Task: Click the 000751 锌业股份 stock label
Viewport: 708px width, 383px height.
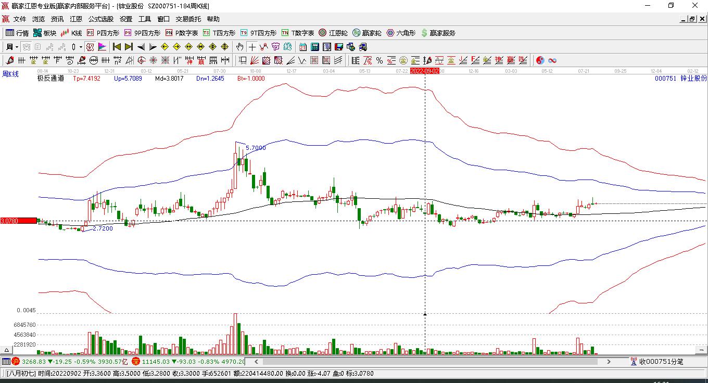Action: pos(681,79)
